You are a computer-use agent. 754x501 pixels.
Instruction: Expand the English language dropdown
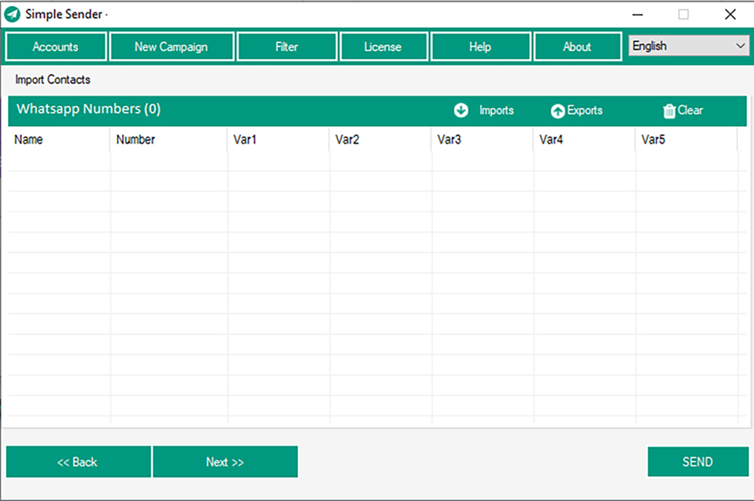688,46
